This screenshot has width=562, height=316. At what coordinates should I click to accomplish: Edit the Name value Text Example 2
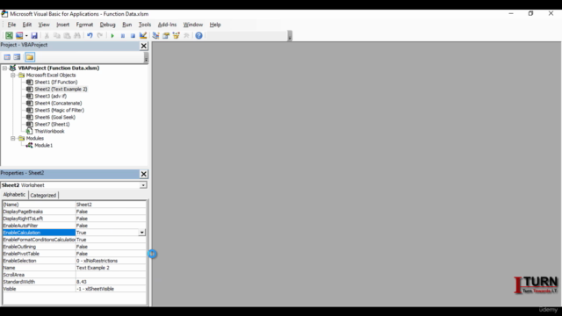[x=111, y=268]
